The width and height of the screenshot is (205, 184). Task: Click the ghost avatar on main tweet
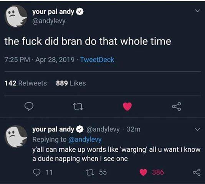[16, 16]
